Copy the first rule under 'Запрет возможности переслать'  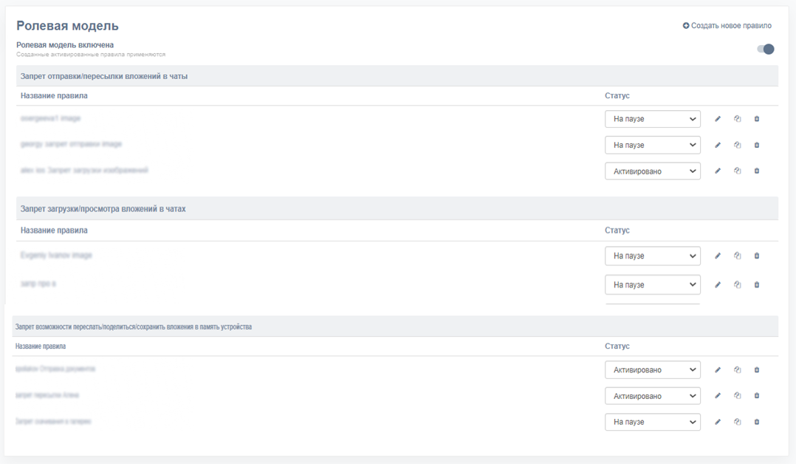point(737,370)
